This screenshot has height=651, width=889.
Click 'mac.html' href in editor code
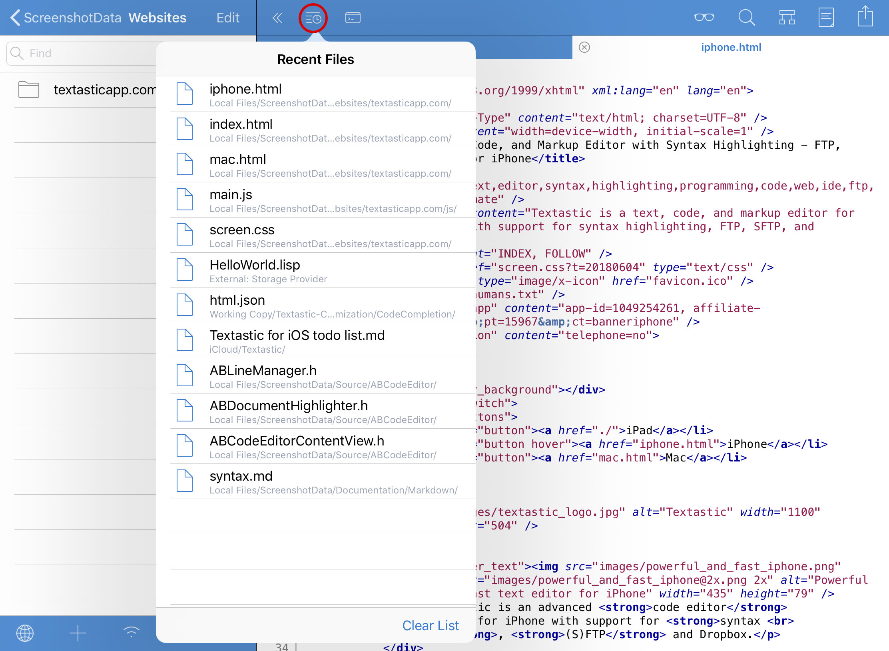tap(626, 457)
